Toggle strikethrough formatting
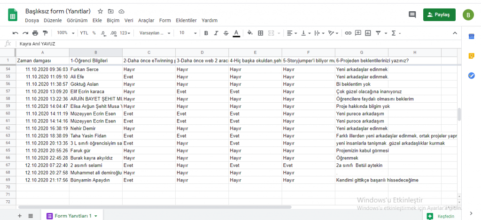The width and height of the screenshot is (481, 220). click(226, 33)
